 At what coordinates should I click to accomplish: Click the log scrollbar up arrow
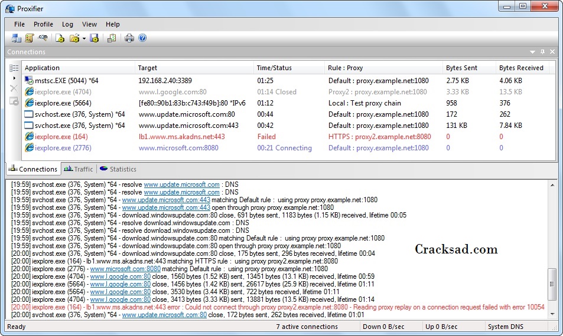(x=552, y=185)
